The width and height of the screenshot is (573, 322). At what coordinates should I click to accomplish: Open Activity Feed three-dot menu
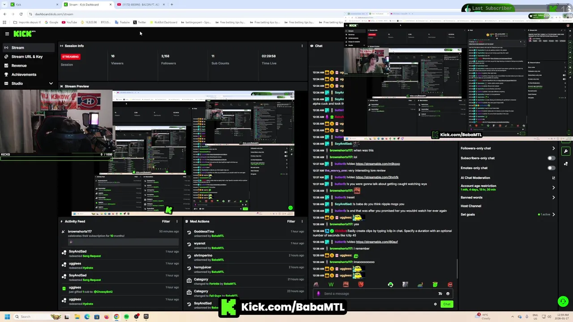pos(177,221)
